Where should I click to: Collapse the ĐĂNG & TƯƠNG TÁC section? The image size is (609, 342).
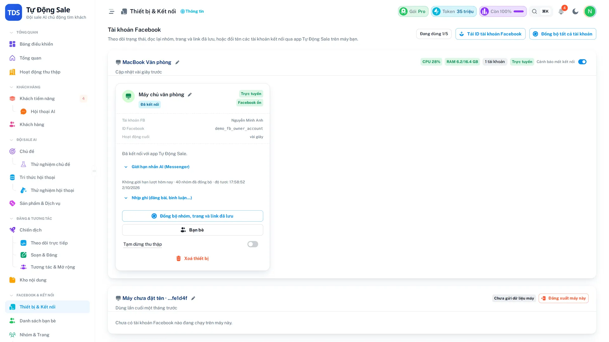(x=31, y=218)
